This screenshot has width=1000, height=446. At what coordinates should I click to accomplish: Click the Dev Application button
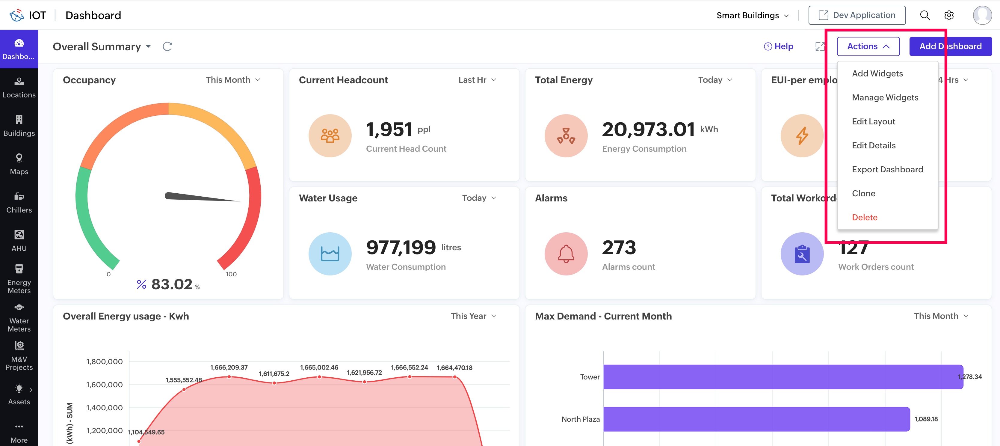click(x=857, y=15)
